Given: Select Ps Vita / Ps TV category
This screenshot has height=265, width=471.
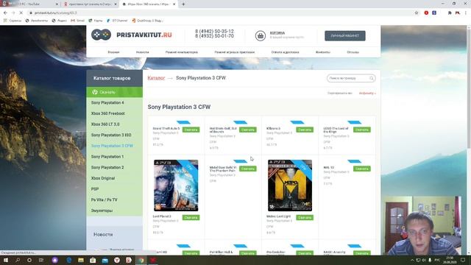Looking at the screenshot, I should click(105, 200).
